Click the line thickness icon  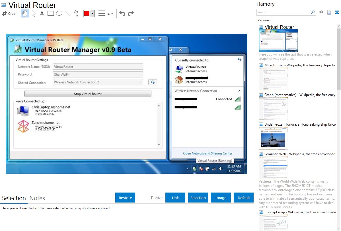tap(102, 13)
